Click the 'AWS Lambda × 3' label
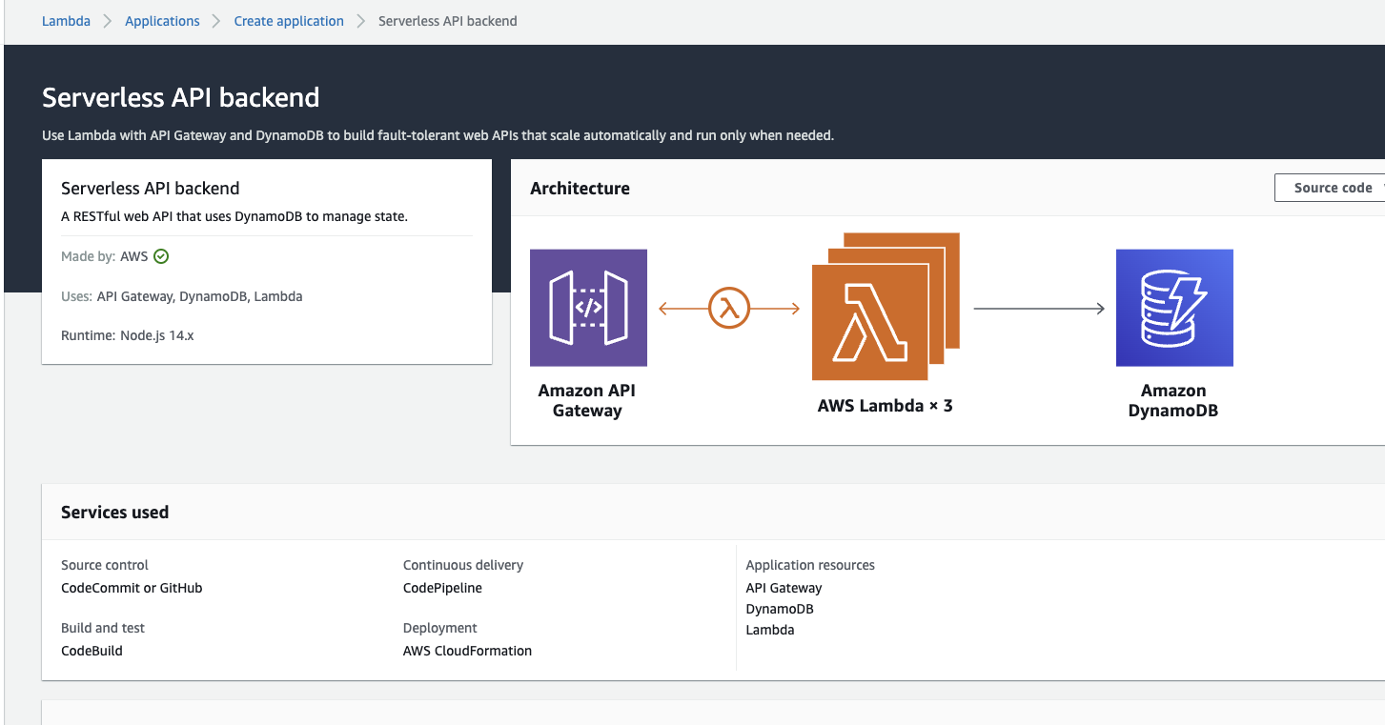1385x725 pixels. coord(886,406)
